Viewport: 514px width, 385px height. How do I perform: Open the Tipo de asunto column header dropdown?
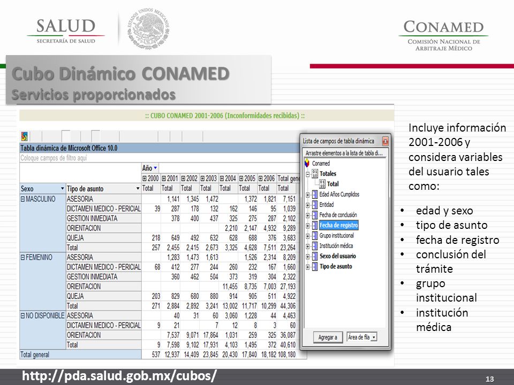pos(138,189)
